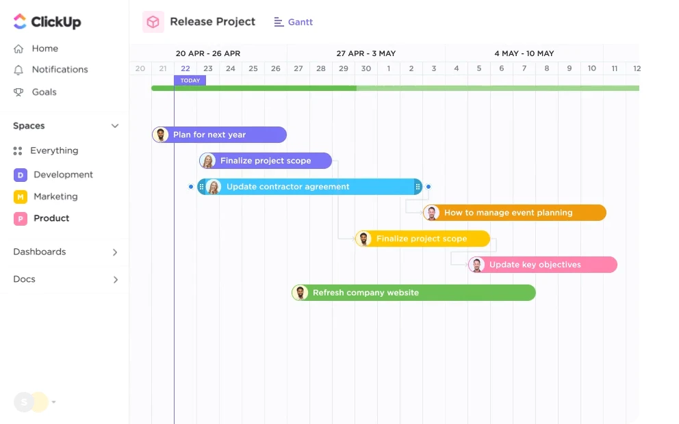
Task: Click the drag handle on Update contractor agreement
Action: (x=201, y=186)
